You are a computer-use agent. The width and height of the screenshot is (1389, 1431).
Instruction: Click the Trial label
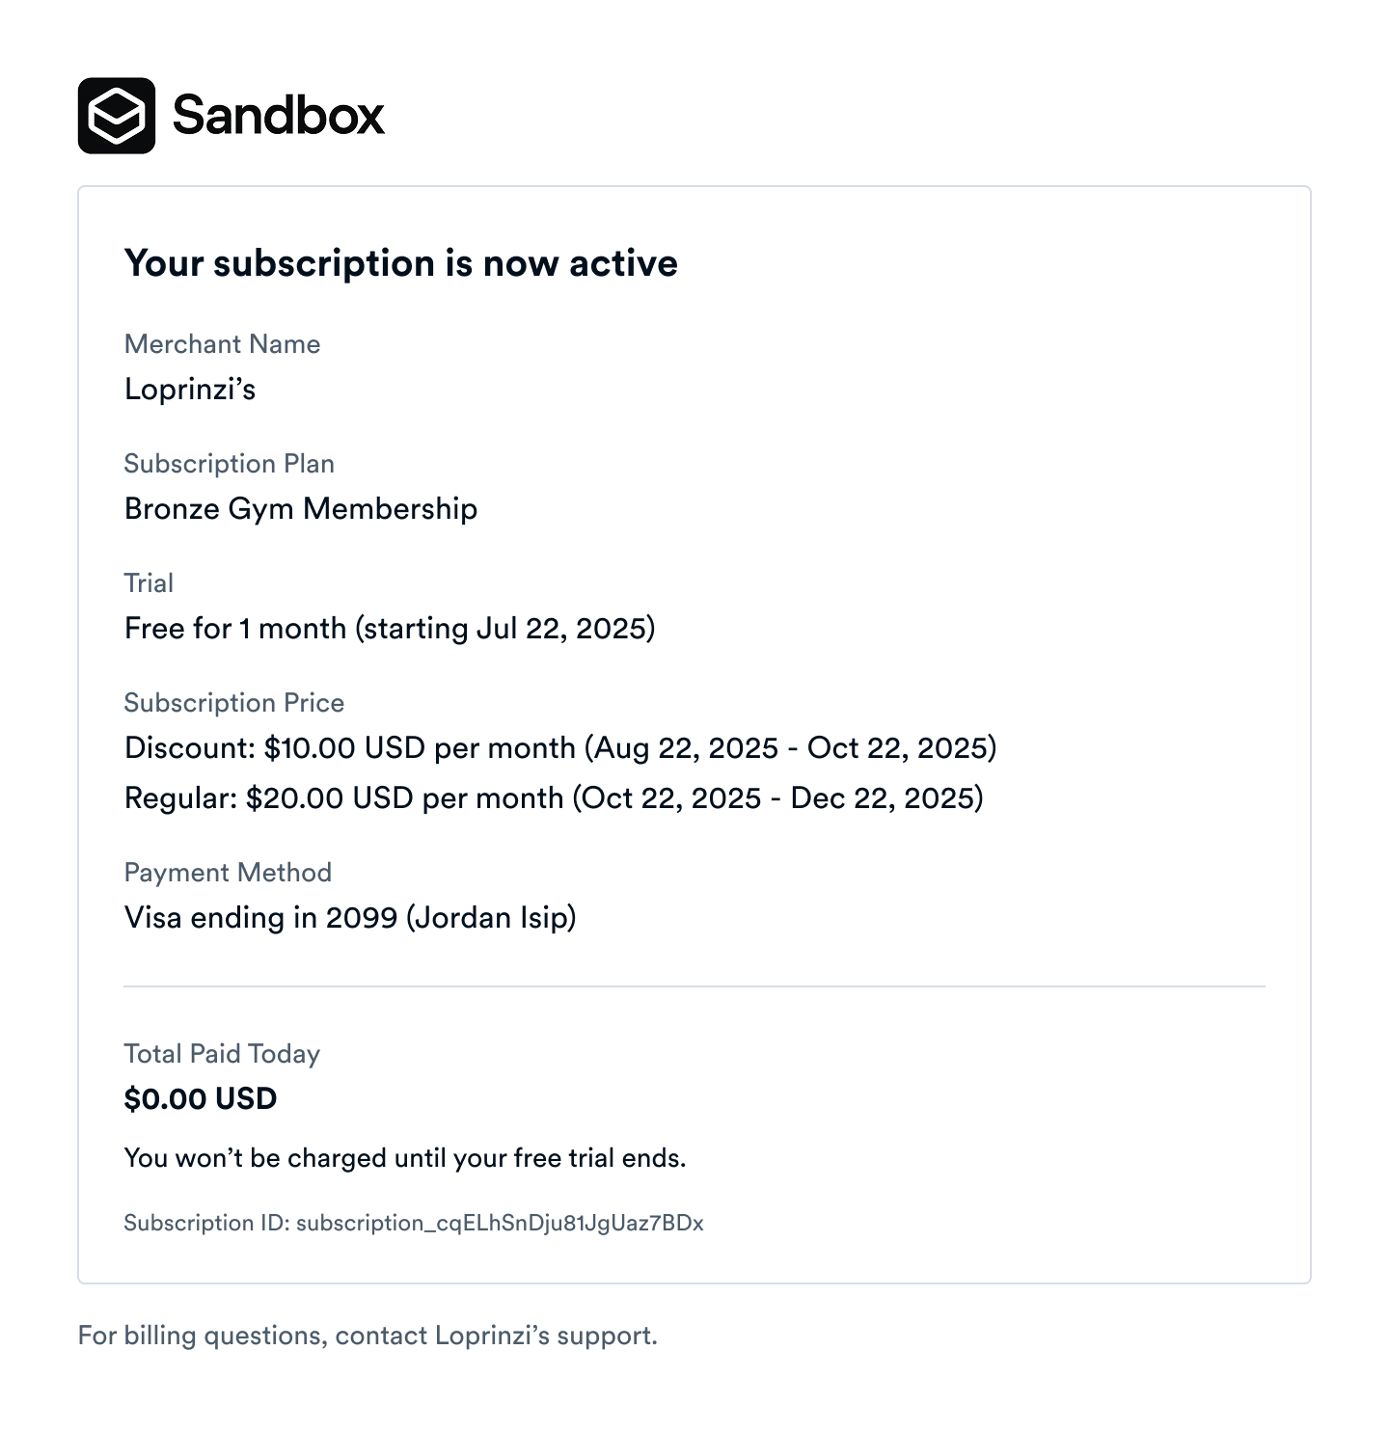(149, 583)
